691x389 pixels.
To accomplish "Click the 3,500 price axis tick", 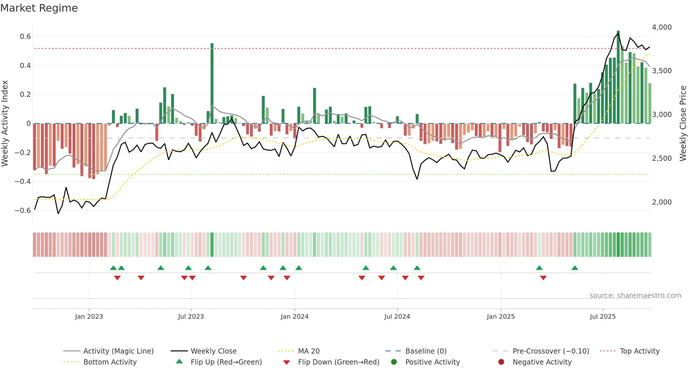I will point(662,71).
